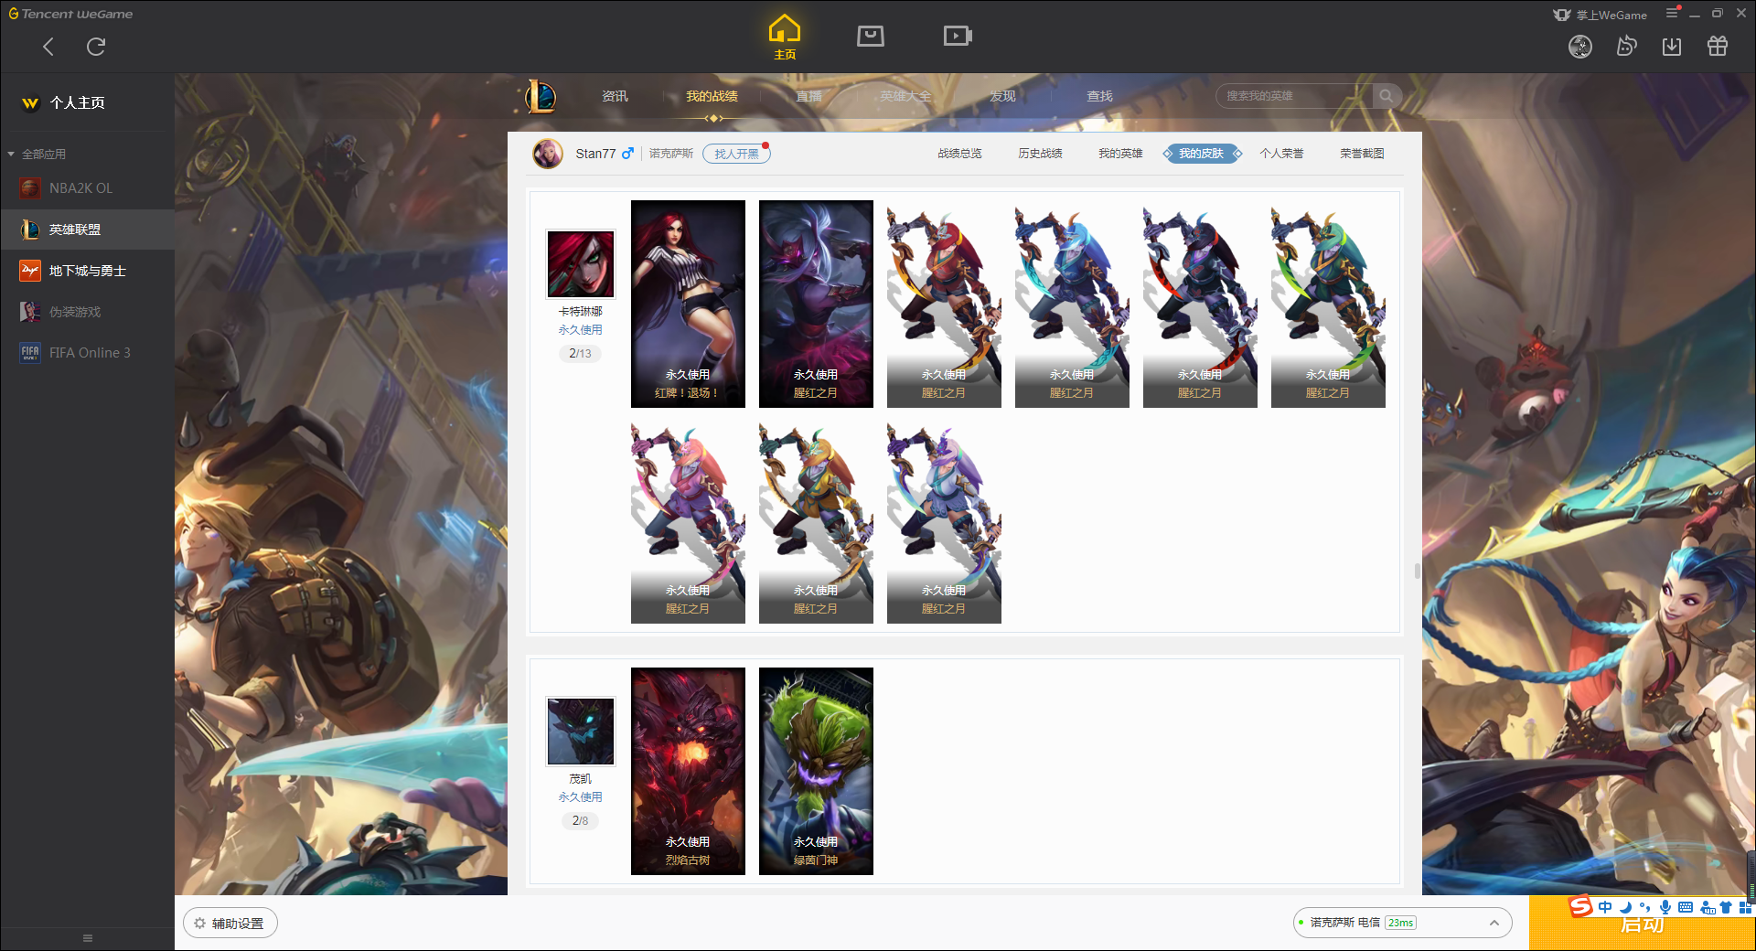Open 辅助设置 settings button
This screenshot has height=951, width=1756.
[x=230, y=924]
